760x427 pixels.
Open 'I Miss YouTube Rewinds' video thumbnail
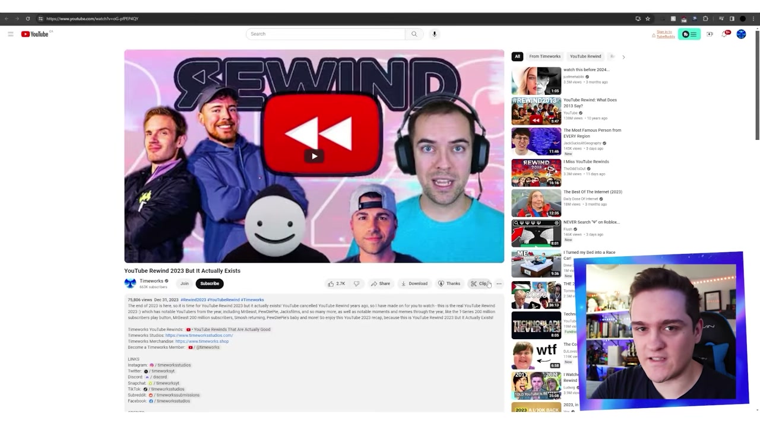(x=536, y=173)
